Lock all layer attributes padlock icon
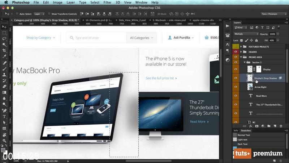The width and height of the screenshot is (289, 163). [x=256, y=40]
